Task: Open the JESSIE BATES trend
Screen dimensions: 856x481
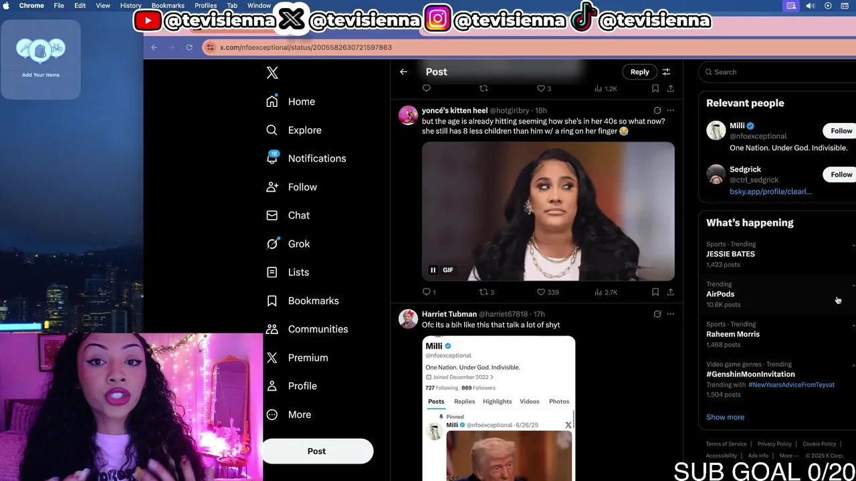Action: pos(730,254)
